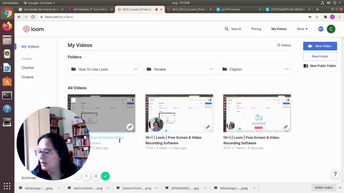Open Help in the dock
Image resolution: width=344 pixels, height=193 pixels.
tap(7, 109)
